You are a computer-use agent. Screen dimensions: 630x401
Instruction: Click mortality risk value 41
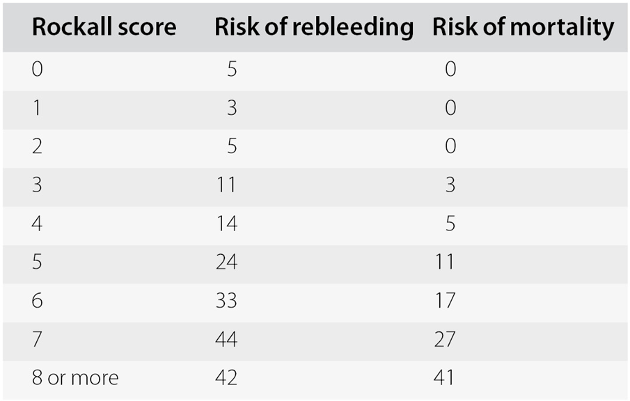pos(443,377)
